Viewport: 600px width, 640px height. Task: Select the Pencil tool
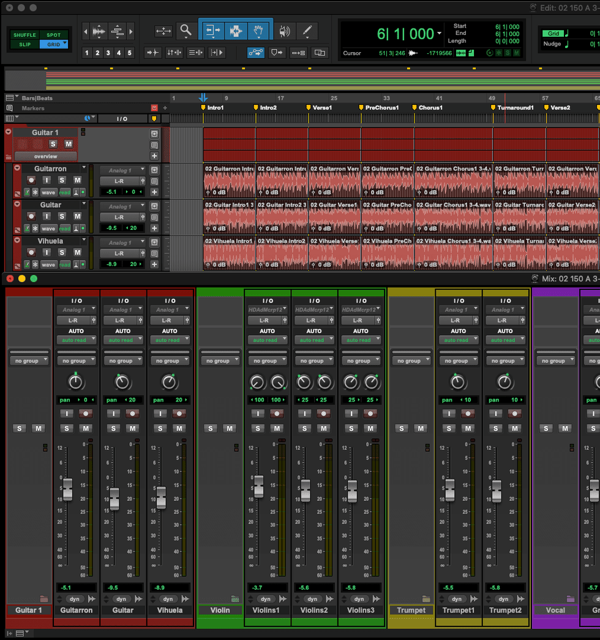click(x=307, y=30)
